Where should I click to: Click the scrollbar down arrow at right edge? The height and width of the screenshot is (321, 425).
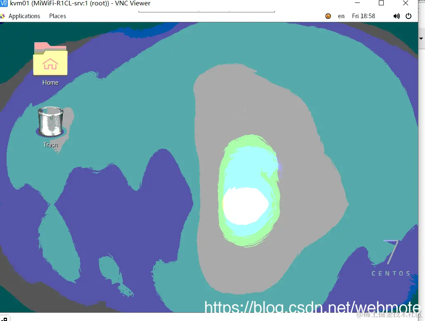(421, 38)
